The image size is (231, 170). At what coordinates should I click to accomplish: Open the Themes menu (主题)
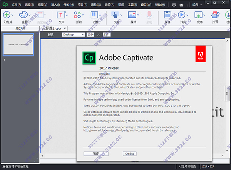coord(132,5)
